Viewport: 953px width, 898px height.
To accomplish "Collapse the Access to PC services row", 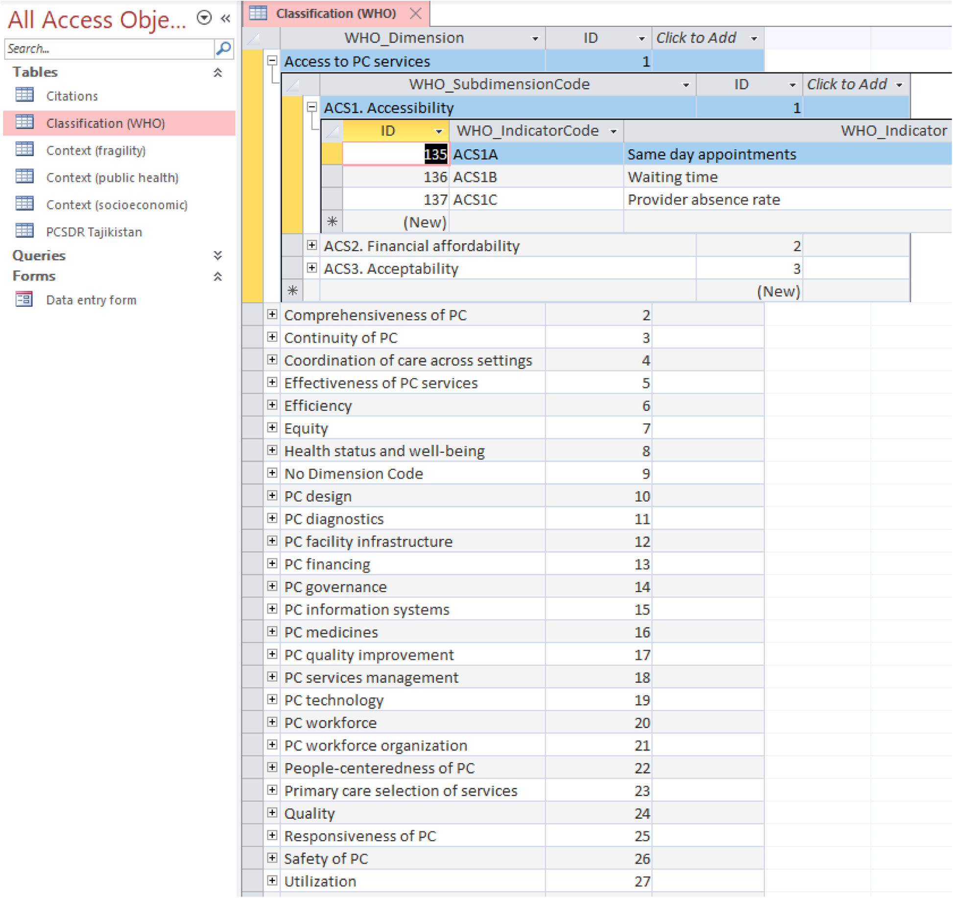I will (272, 60).
